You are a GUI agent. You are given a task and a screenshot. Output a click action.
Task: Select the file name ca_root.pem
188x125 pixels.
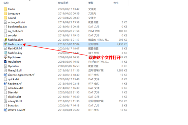16,31
